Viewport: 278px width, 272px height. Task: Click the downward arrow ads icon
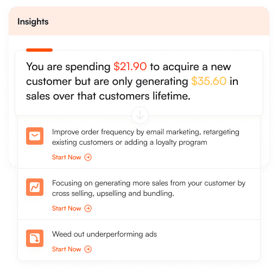[x=35, y=238]
